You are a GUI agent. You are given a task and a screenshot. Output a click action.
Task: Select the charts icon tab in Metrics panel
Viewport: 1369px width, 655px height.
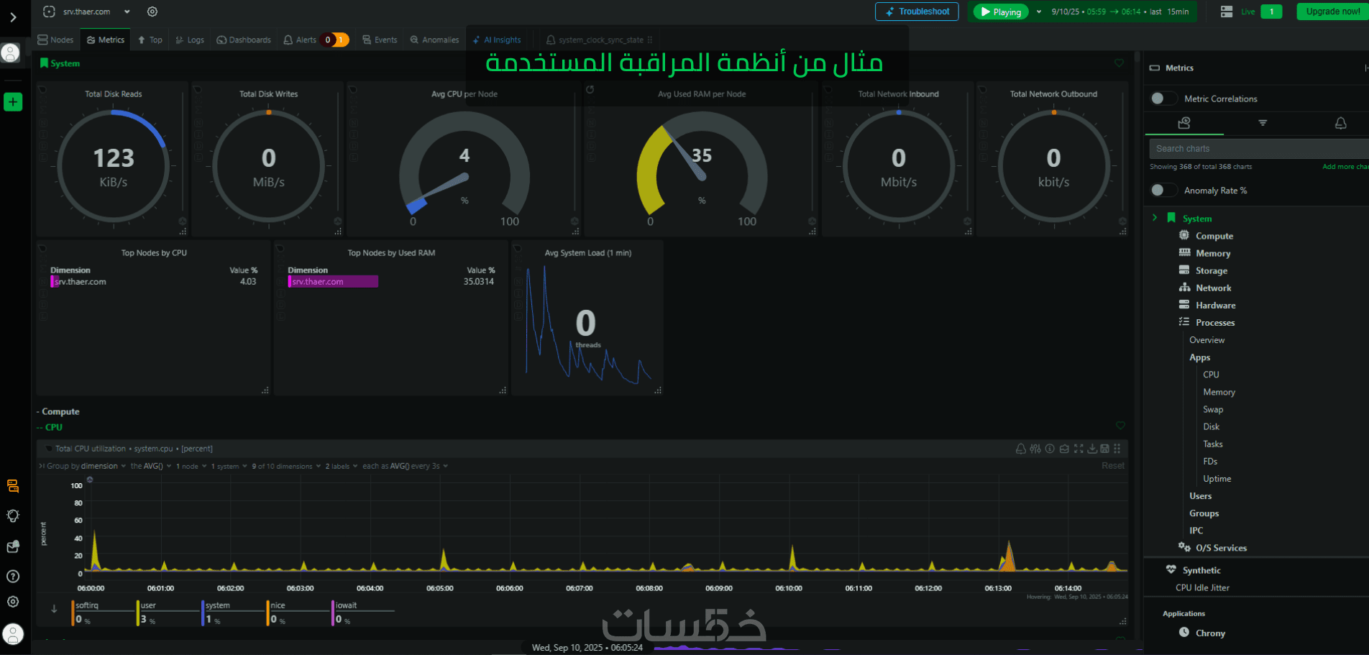point(1184,123)
